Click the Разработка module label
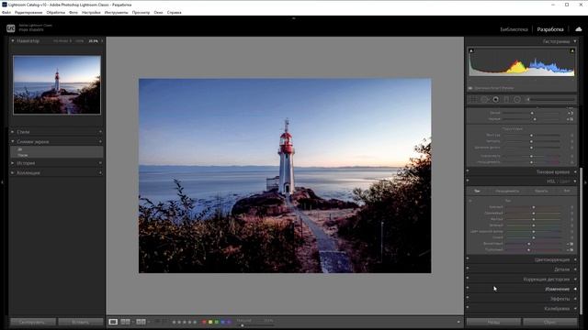 (550, 29)
